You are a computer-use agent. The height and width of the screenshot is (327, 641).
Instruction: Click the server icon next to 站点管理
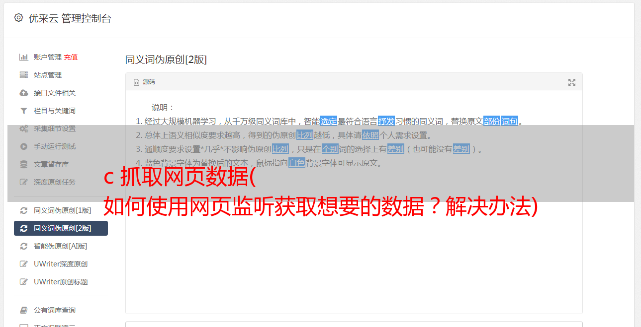click(x=23, y=75)
